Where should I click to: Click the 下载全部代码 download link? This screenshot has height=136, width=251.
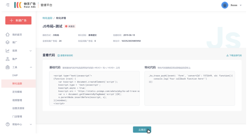coord(234,55)
